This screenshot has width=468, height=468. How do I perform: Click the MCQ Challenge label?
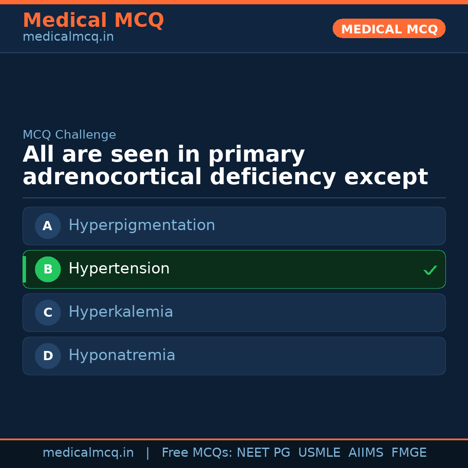69,135
